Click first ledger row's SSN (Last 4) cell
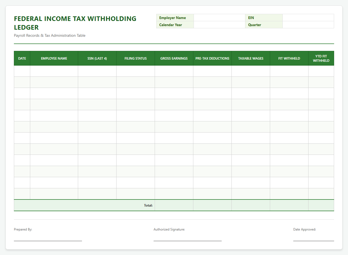 (x=97, y=71)
